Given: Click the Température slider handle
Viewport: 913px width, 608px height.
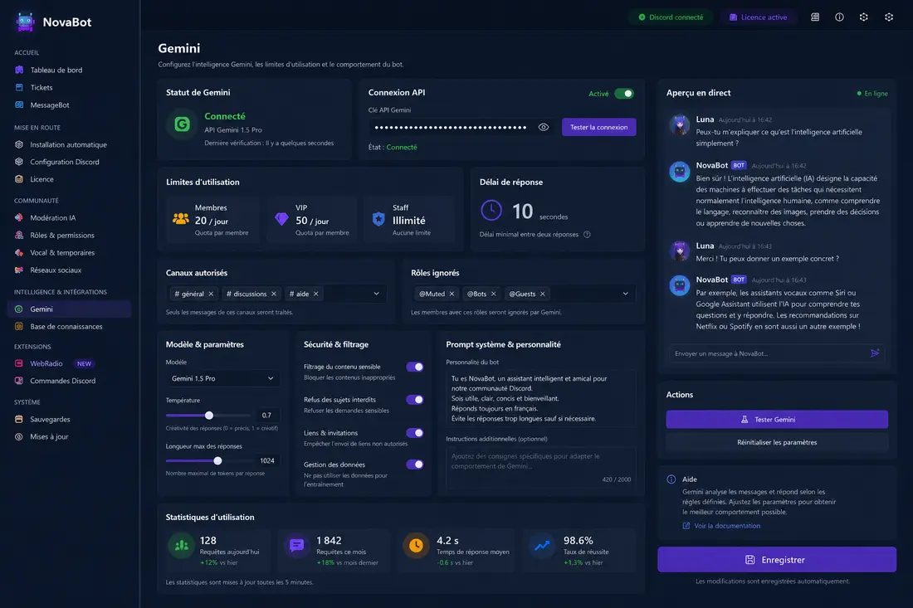Looking at the screenshot, I should pyautogui.click(x=209, y=416).
